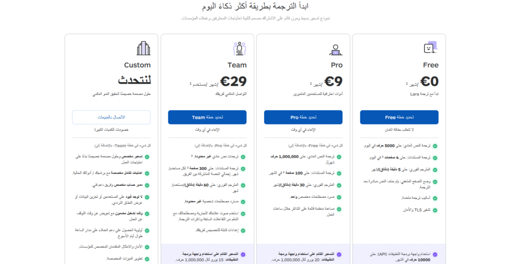The image size is (524, 264).
Task: Click the first green check in Custom plan list
Action: point(147,157)
